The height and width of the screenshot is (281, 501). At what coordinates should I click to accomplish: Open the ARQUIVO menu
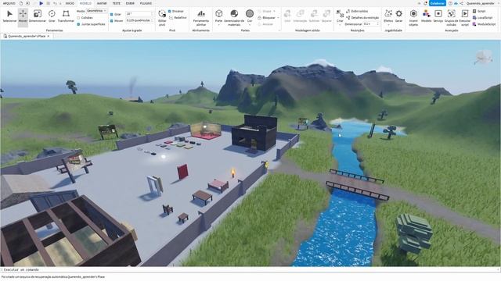pyautogui.click(x=9, y=3)
